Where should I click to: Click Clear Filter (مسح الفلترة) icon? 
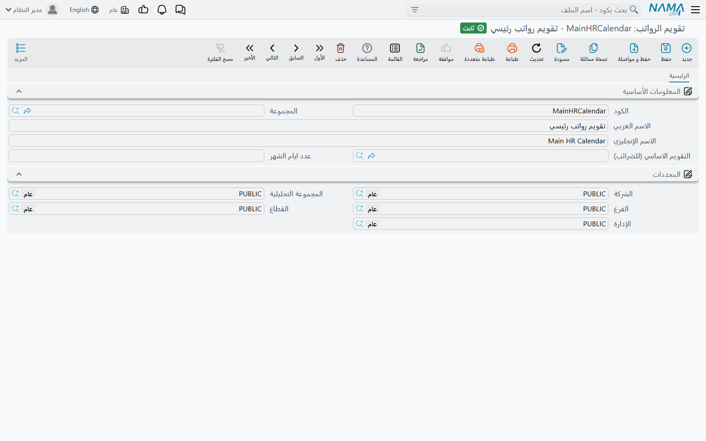[220, 48]
